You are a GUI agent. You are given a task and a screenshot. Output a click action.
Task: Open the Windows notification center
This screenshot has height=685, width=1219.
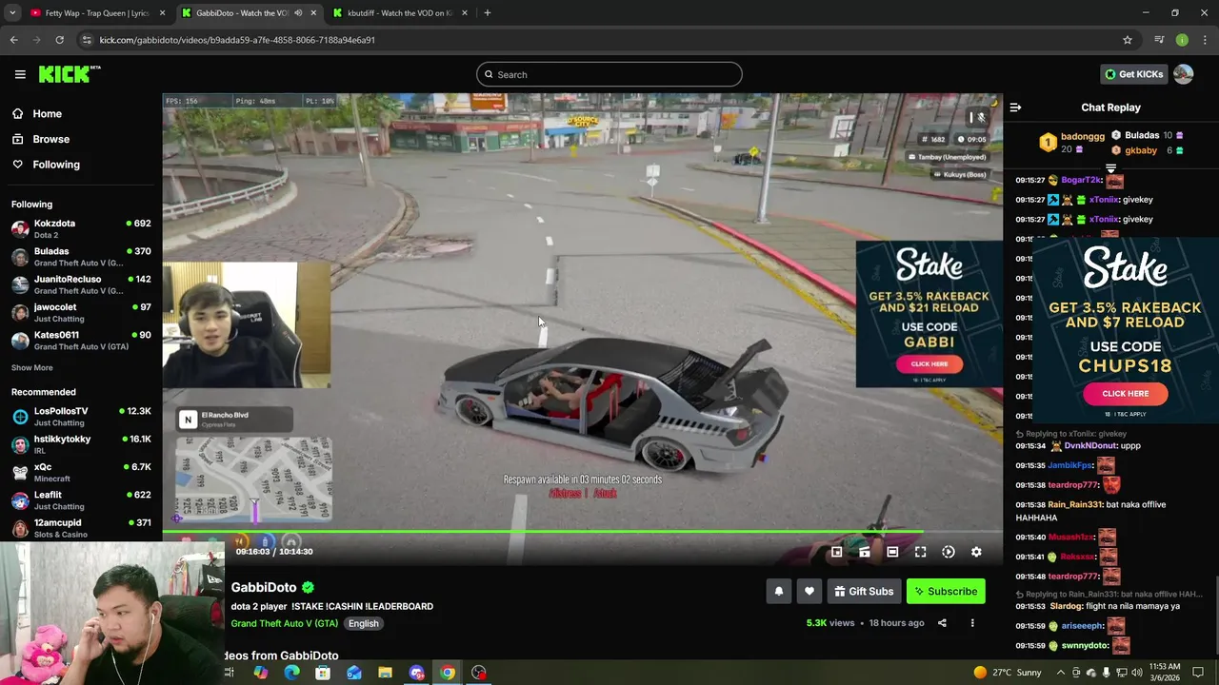[1198, 673]
